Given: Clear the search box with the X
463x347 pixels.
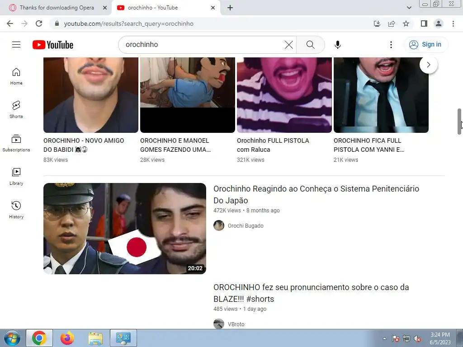Looking at the screenshot, I should point(289,45).
